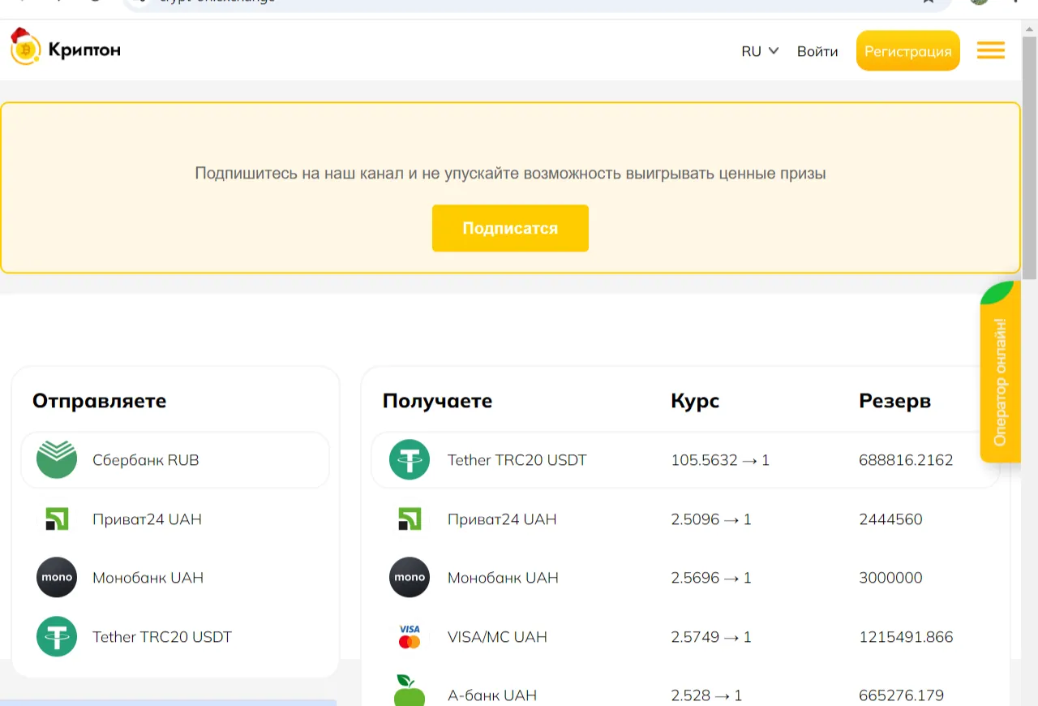1038x706 pixels.
Task: Click the Курс column header
Action: [x=695, y=401]
